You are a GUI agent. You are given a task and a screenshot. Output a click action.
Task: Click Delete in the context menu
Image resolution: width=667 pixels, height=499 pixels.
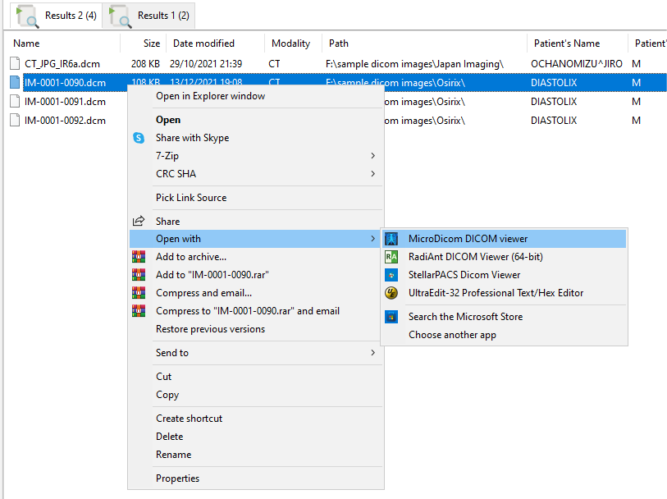click(x=169, y=437)
